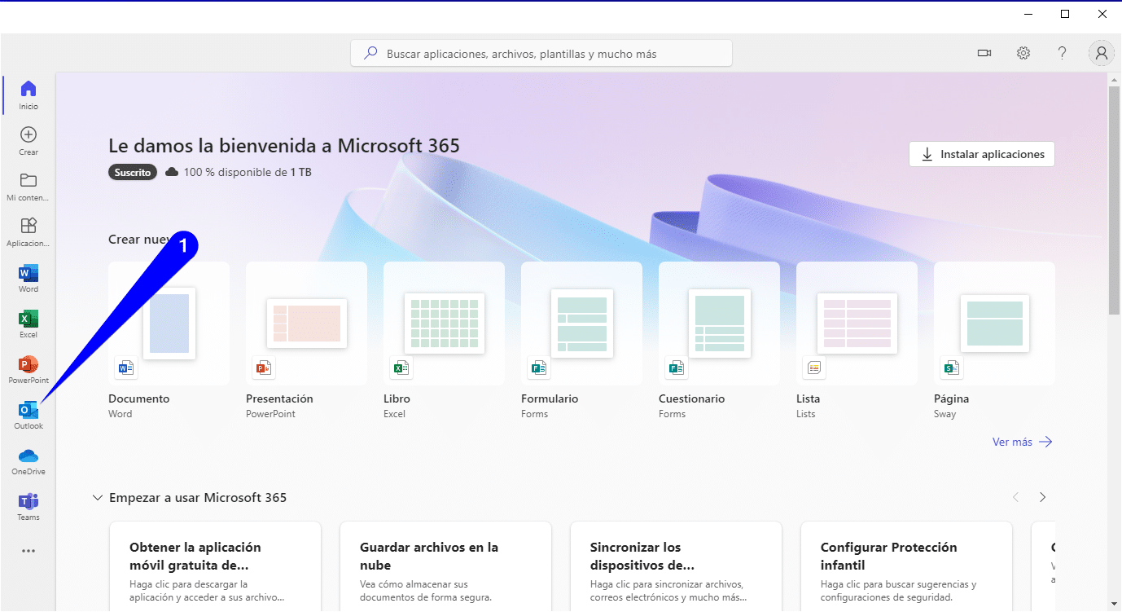
Task: Click the cloud storage icon
Action: click(x=172, y=172)
